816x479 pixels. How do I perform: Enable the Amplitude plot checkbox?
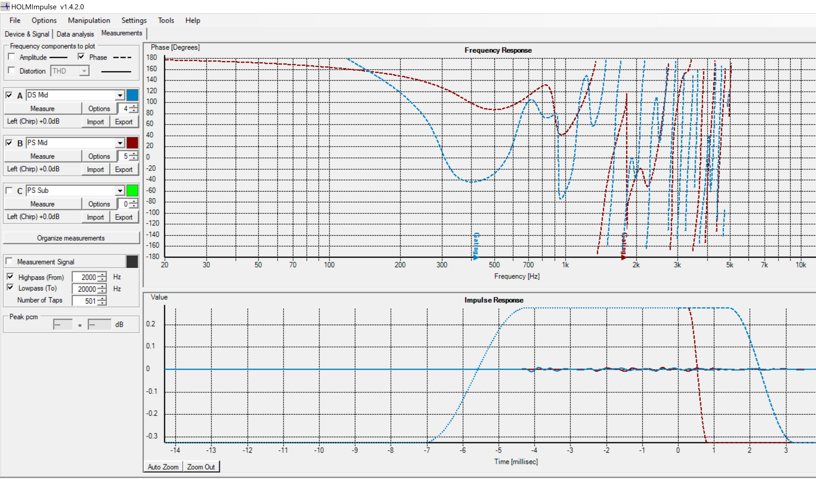[12, 57]
